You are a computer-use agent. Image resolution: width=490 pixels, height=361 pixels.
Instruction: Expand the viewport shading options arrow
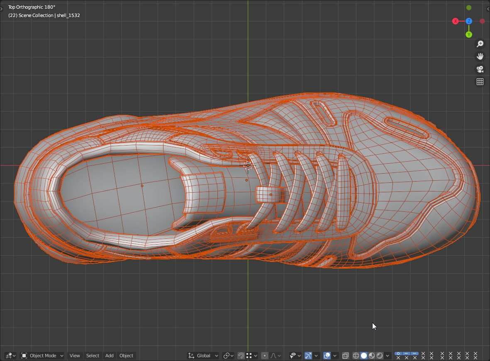(388, 356)
